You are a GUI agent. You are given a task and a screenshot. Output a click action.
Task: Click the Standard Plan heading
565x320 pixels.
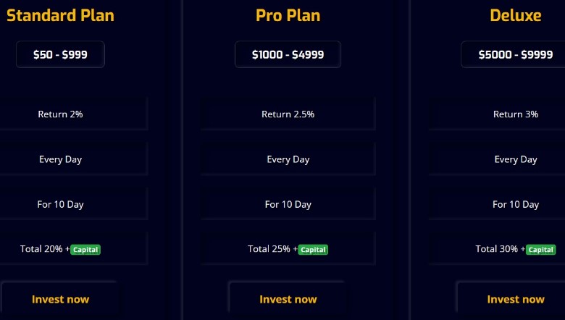pos(60,15)
